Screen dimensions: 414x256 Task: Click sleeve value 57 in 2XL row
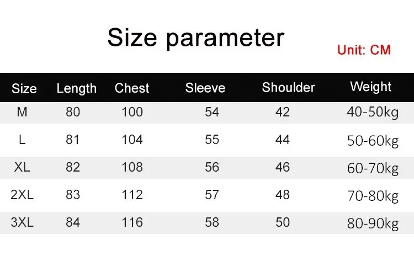pos(212,195)
